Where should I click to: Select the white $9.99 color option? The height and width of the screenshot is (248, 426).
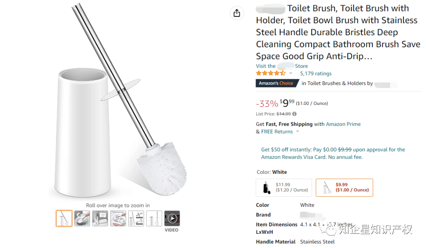(344, 188)
